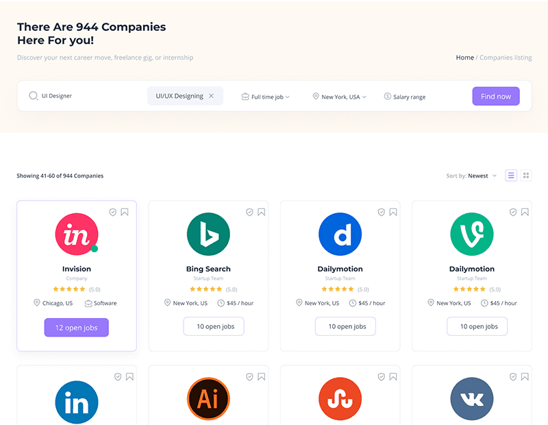Click the search magnifier icon

[33, 96]
